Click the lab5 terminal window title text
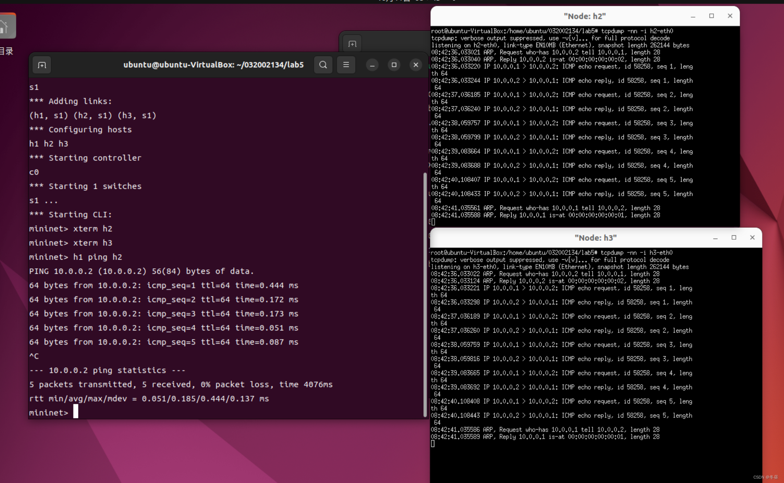 tap(214, 65)
